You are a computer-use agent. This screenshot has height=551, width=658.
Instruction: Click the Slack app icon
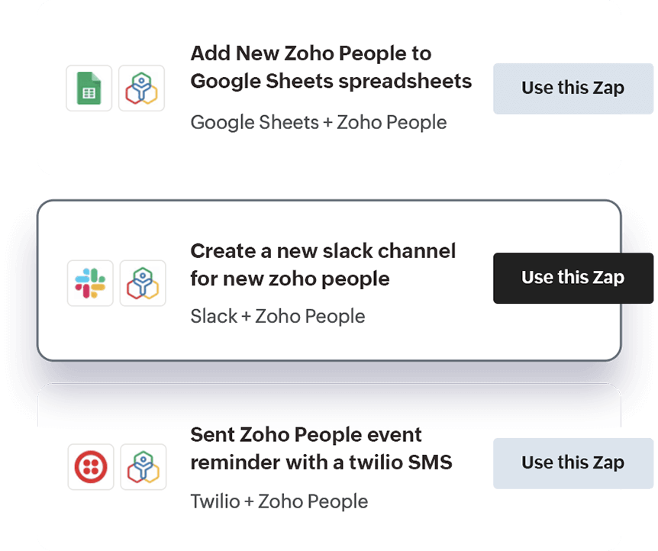click(90, 283)
